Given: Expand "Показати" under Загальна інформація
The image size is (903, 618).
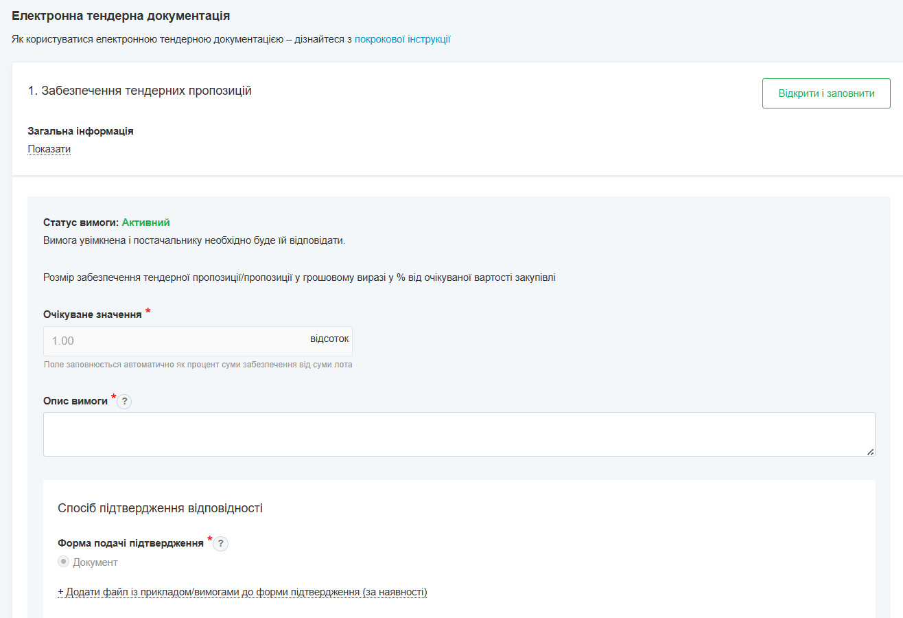Looking at the screenshot, I should click(x=48, y=148).
